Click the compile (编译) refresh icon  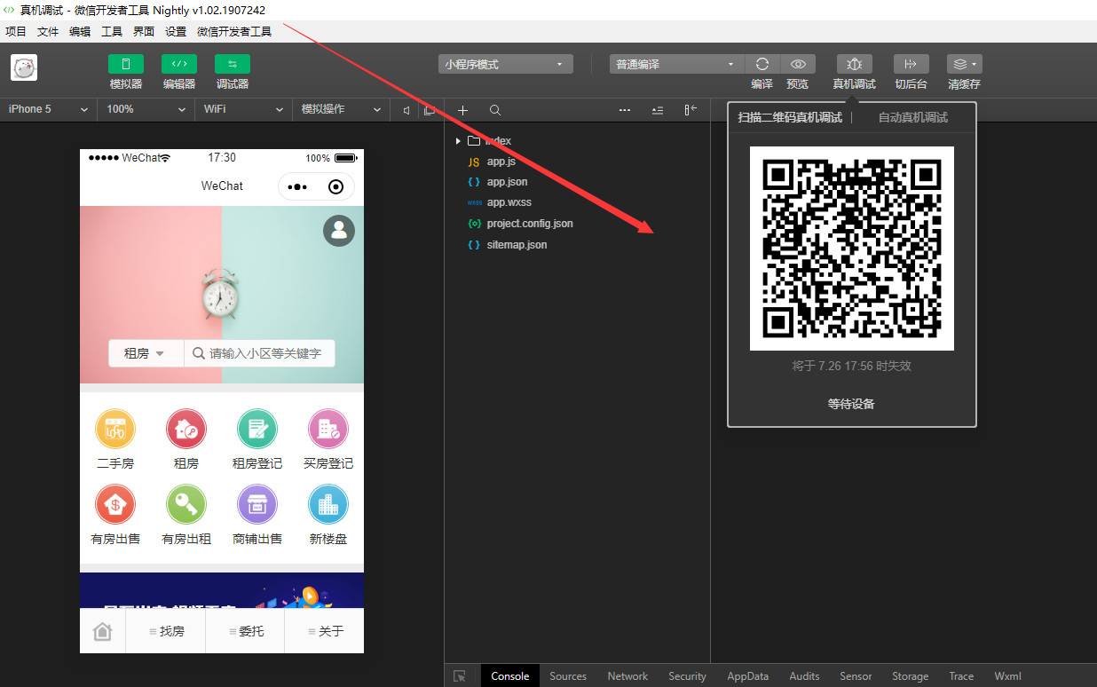coord(762,64)
